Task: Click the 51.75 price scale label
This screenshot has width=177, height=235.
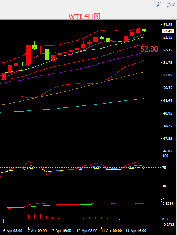Action: 167,63
